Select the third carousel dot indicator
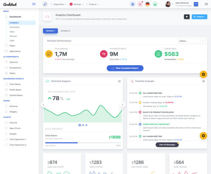Viewport: 211px width, 174px height. (86, 125)
